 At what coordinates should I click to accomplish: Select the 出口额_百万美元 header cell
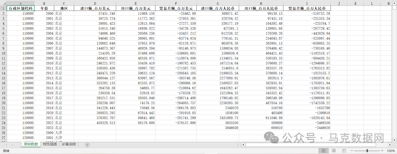136,8
